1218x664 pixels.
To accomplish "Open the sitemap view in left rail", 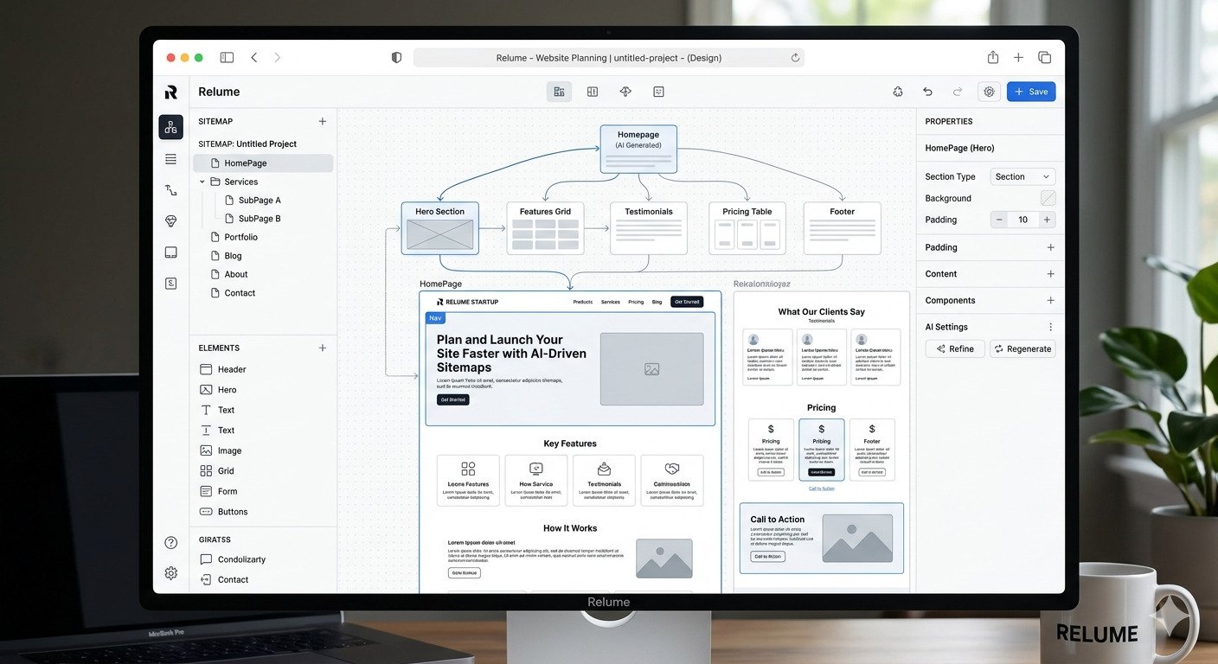I will coord(170,127).
